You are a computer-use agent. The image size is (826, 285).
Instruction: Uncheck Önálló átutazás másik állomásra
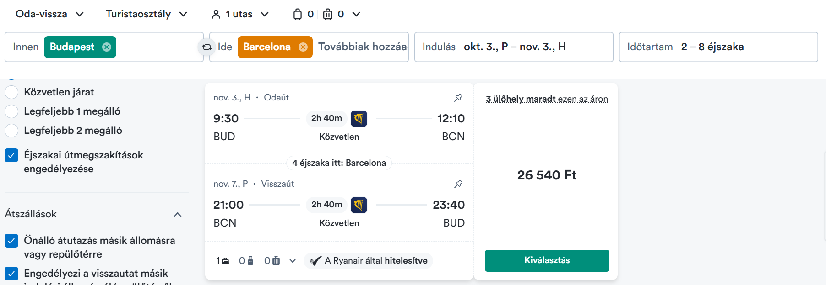tap(11, 241)
